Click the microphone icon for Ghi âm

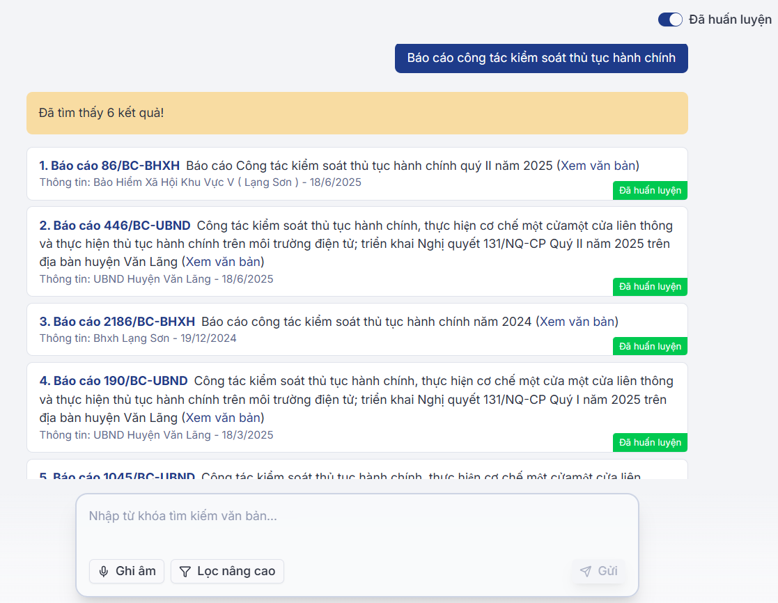coord(104,572)
